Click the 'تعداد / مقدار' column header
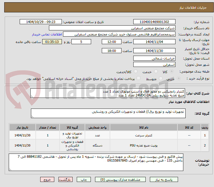 tap(48, 127)
